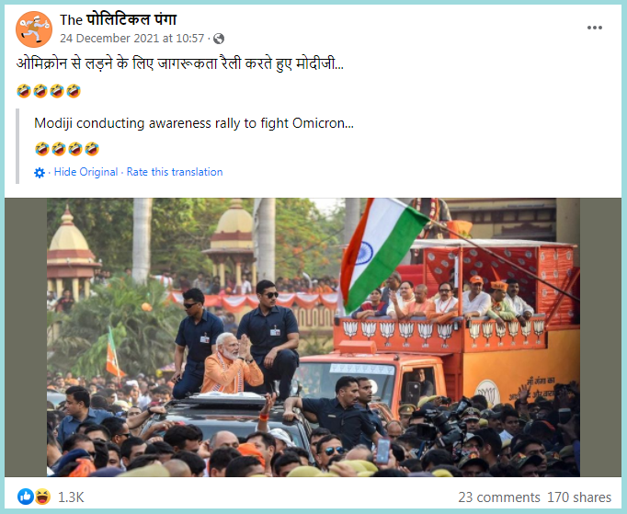Click the Haha laughing reaction icon

point(42,497)
